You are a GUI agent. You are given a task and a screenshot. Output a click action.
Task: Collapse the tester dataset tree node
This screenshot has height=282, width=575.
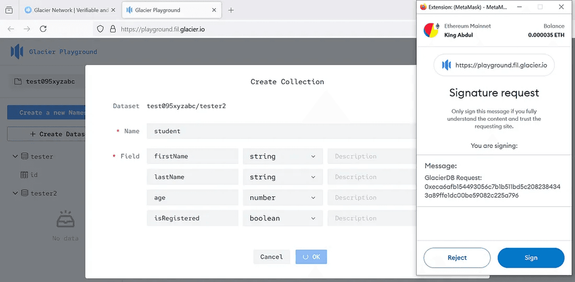pyautogui.click(x=15, y=156)
